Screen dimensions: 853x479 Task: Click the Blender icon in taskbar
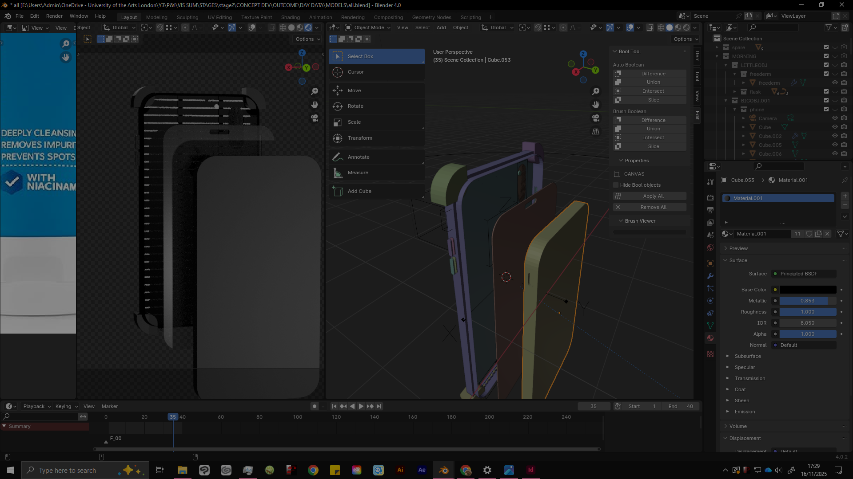point(443,470)
